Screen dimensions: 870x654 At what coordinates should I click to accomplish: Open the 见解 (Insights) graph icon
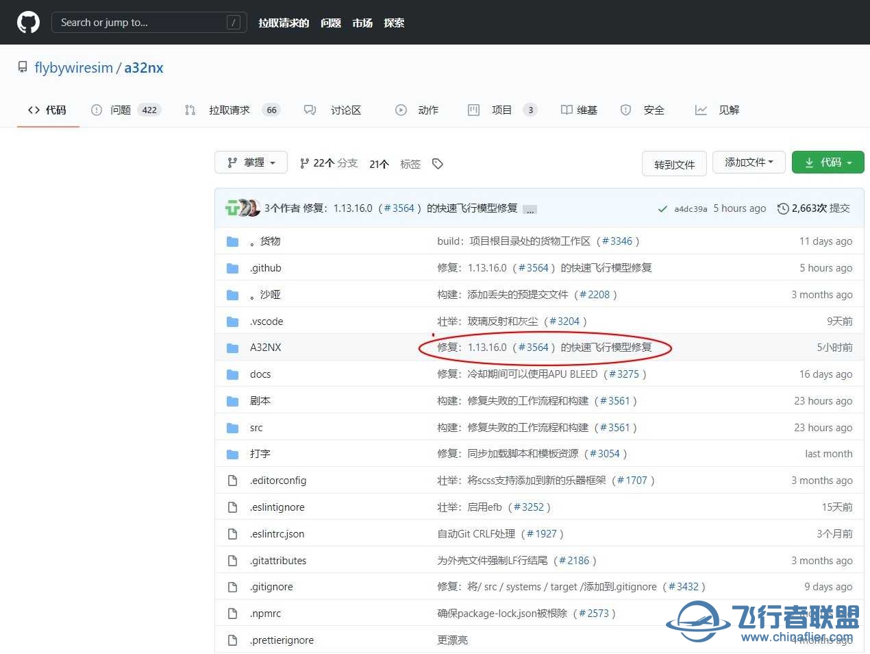701,110
